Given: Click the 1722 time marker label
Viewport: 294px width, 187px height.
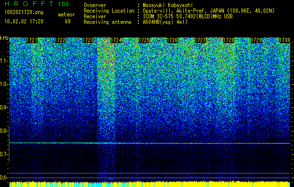Looking at the screenshot, I should click(x=60, y=40).
